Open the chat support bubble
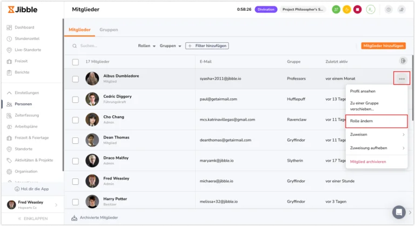This screenshot has width=415, height=226. 399,212
